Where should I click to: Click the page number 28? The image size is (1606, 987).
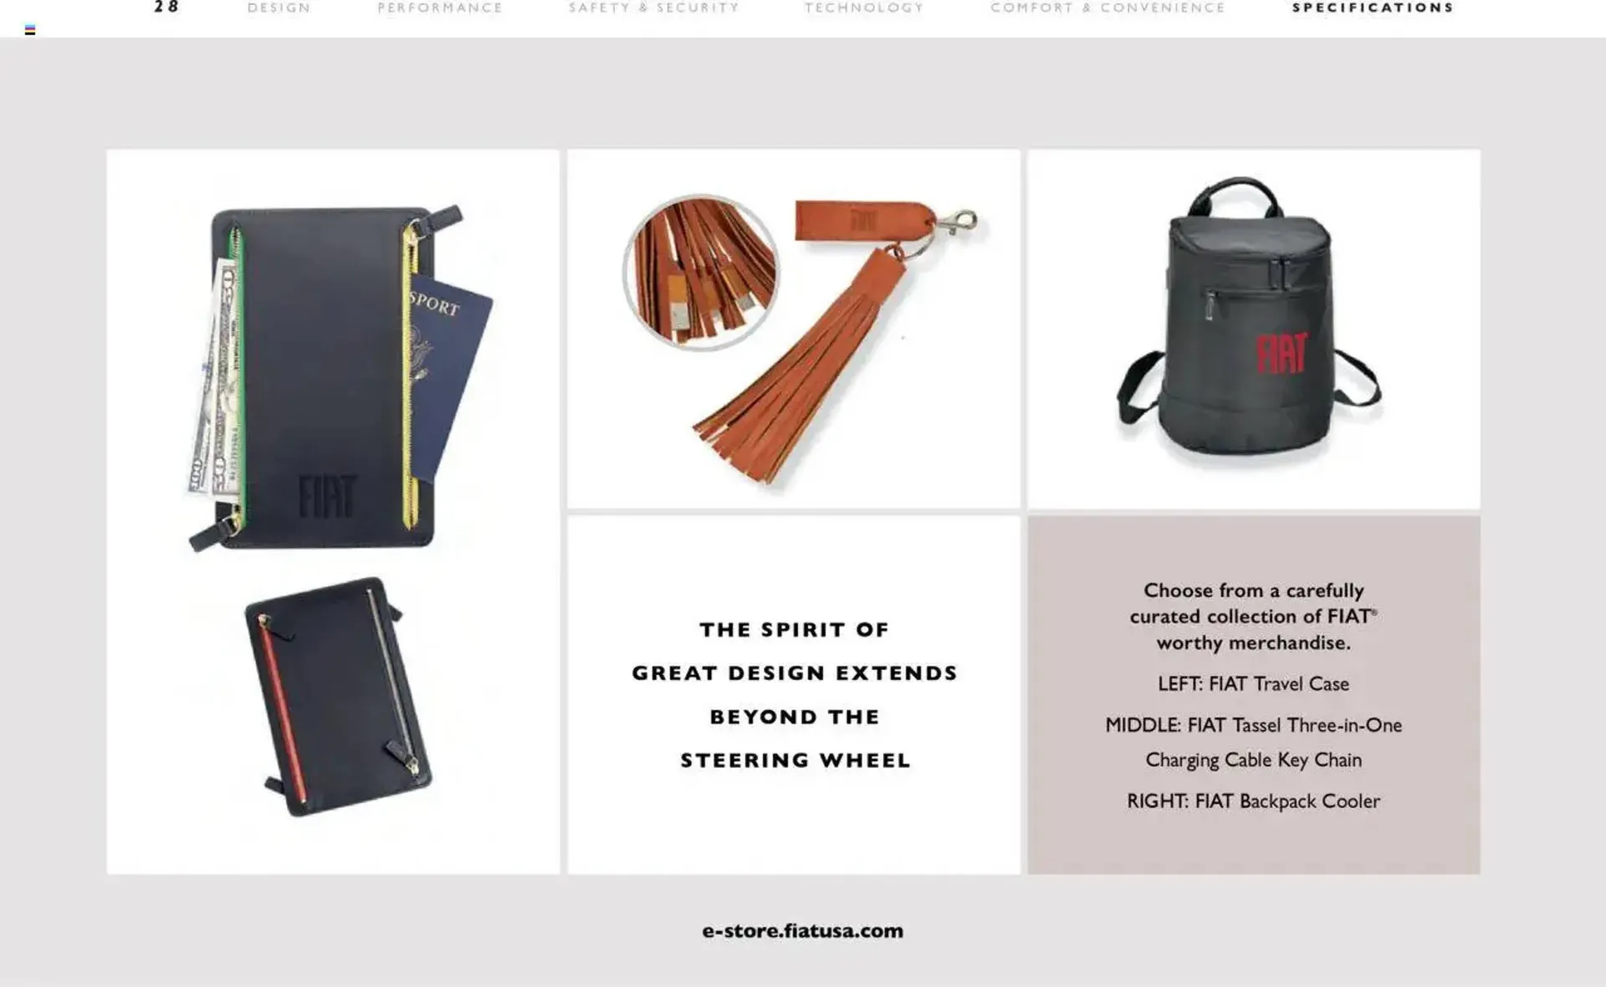coord(166,7)
